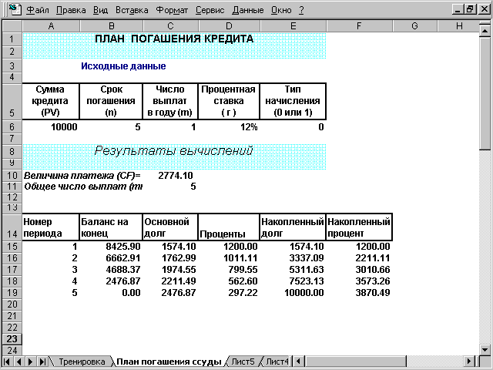
Task: Click vertical scrollbar up arrow
Action: (485, 31)
